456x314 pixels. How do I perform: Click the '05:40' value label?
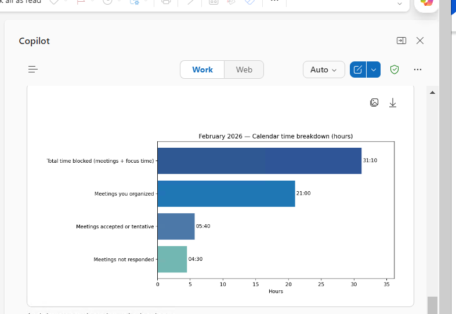(203, 226)
